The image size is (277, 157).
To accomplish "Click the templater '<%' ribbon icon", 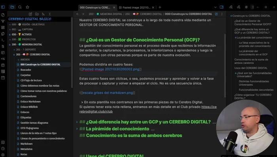I will coord(3,59).
